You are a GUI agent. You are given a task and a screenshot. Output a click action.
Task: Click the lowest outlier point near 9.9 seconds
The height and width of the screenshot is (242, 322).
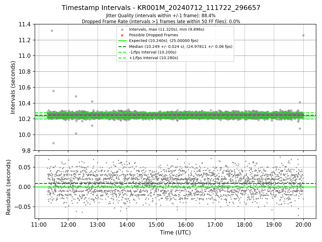53,143
